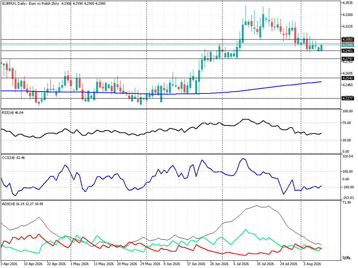
Task: Select the 4.2277 horizontal level price label
Action: (x=347, y=99)
